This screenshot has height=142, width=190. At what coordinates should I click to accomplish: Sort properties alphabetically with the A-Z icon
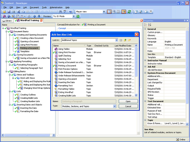tap(150, 25)
